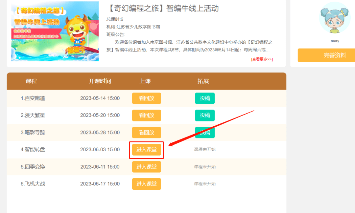Enter classroom for 智能转盘 lesson
355x213 pixels.
(x=146, y=150)
